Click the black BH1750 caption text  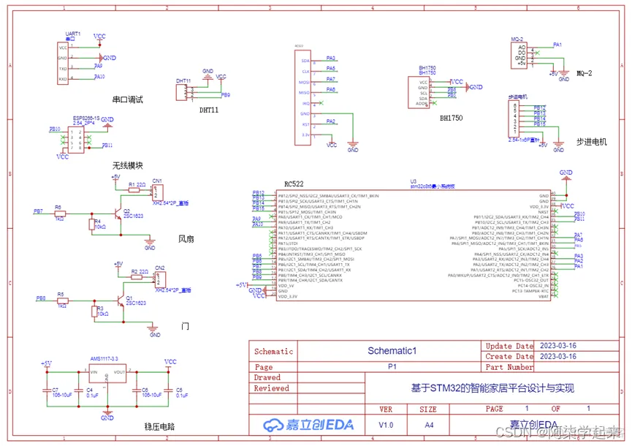point(451,118)
